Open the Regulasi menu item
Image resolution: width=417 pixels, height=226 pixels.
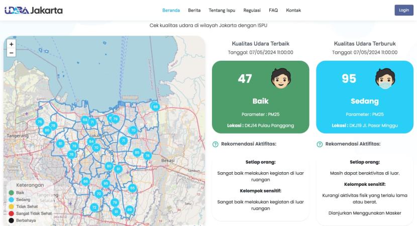(x=252, y=10)
